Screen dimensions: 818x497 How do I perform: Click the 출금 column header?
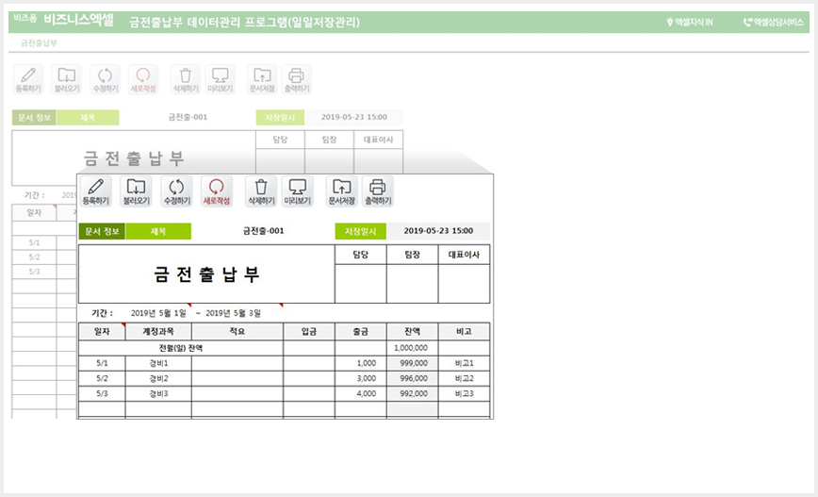pyautogui.click(x=361, y=332)
